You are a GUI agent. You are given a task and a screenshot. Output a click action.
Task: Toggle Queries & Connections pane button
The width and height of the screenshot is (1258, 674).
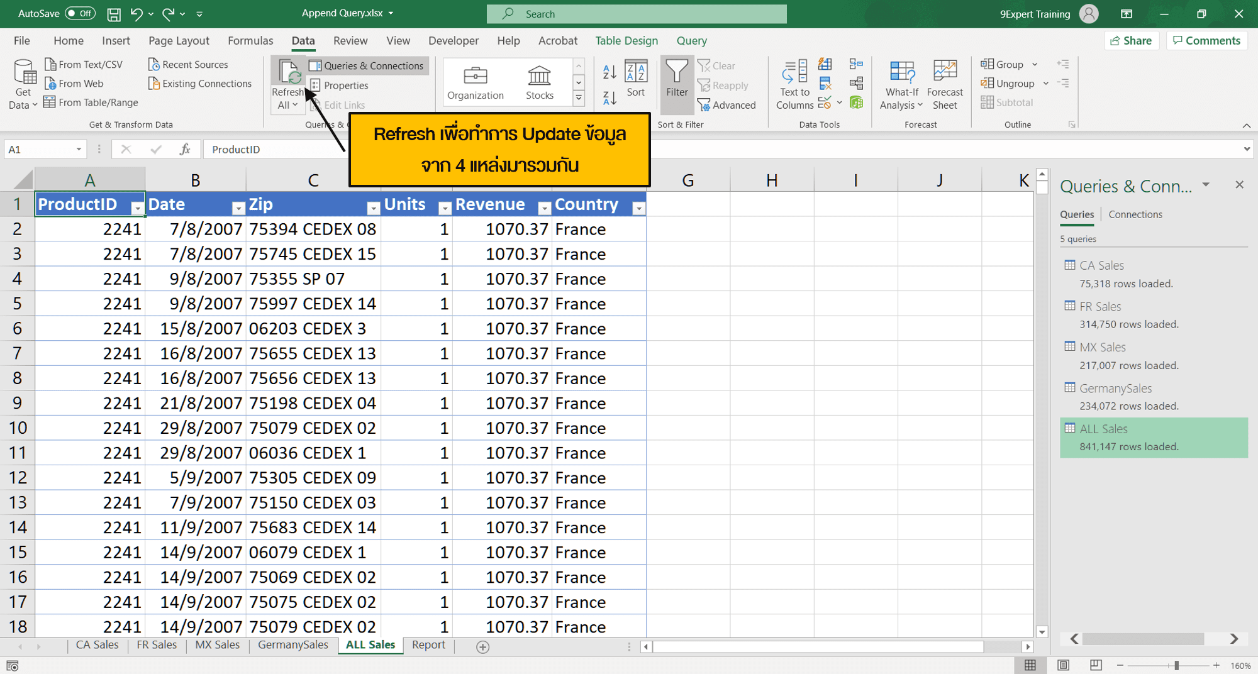367,65
